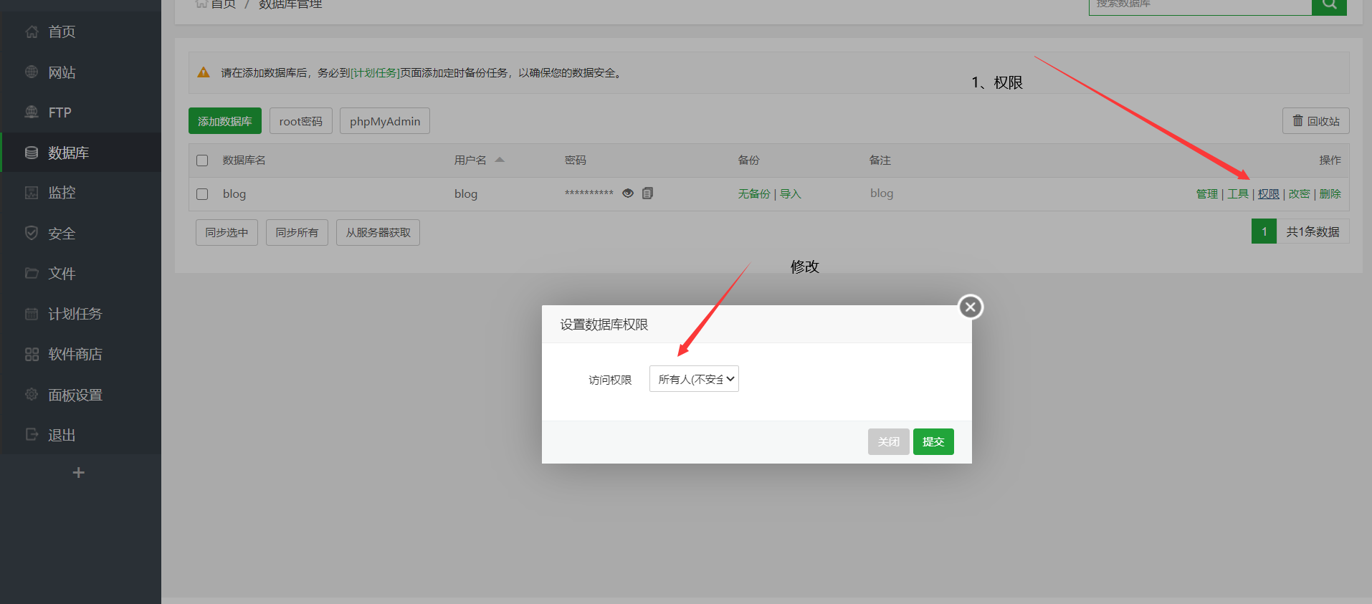
Task: Click the 首页 house icon in sidebar
Action: point(32,32)
